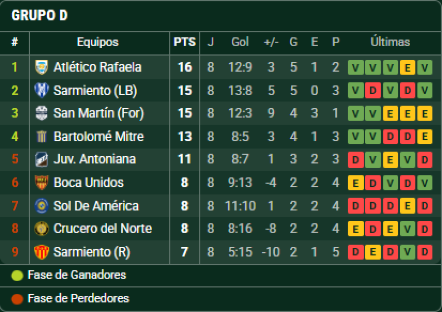Click the Sarmiento (R) team crest
The width and height of the screenshot is (442, 312).
(42, 252)
